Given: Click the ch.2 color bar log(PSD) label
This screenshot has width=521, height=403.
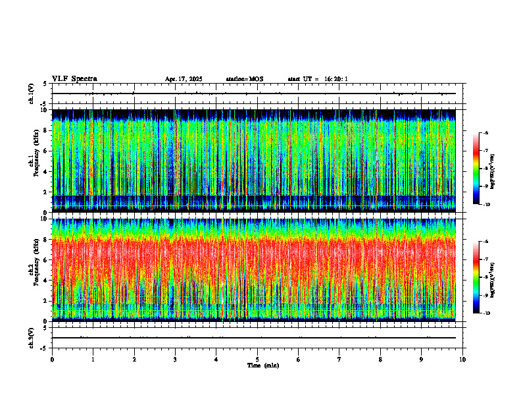Looking at the screenshot, I should pyautogui.click(x=493, y=280).
